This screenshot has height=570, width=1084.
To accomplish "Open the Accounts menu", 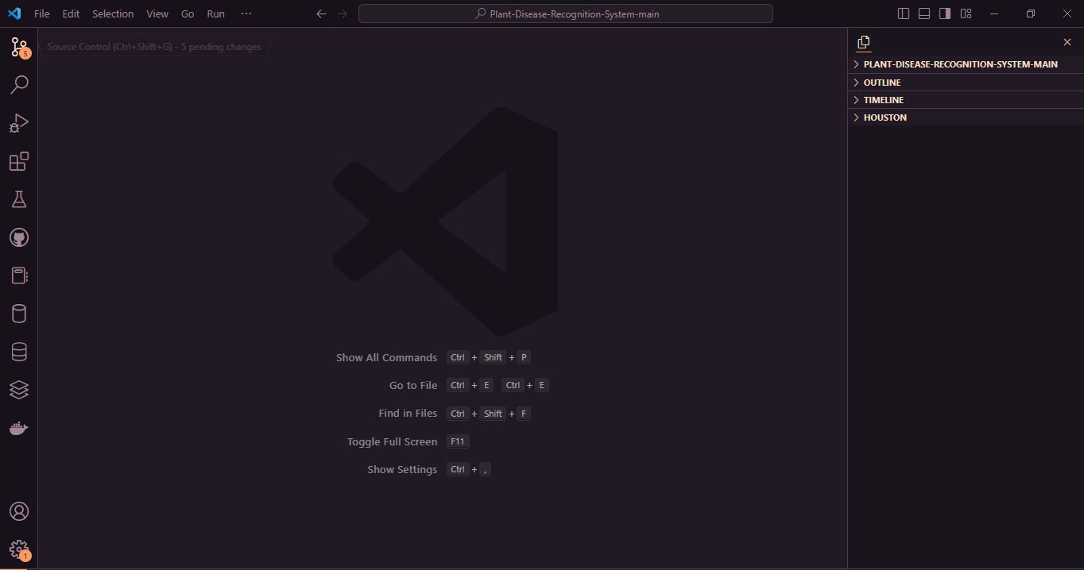I will point(19,511).
